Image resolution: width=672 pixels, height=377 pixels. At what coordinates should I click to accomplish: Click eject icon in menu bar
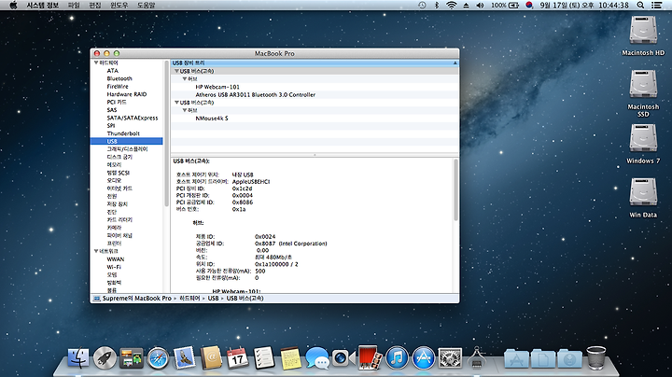pos(466,6)
